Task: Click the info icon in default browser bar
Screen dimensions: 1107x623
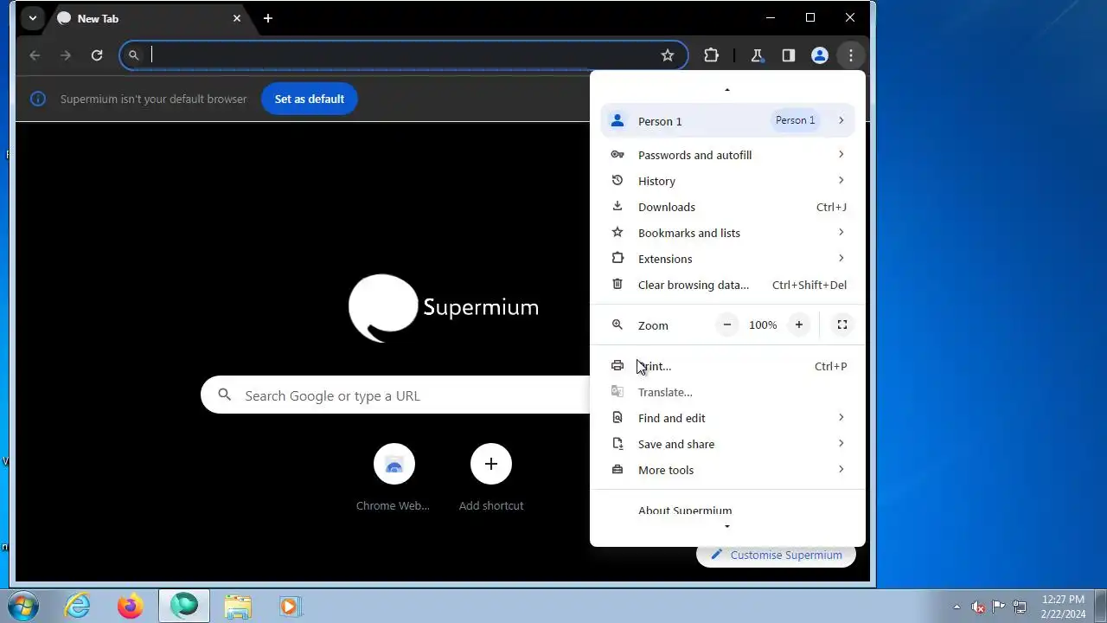Action: [38, 99]
